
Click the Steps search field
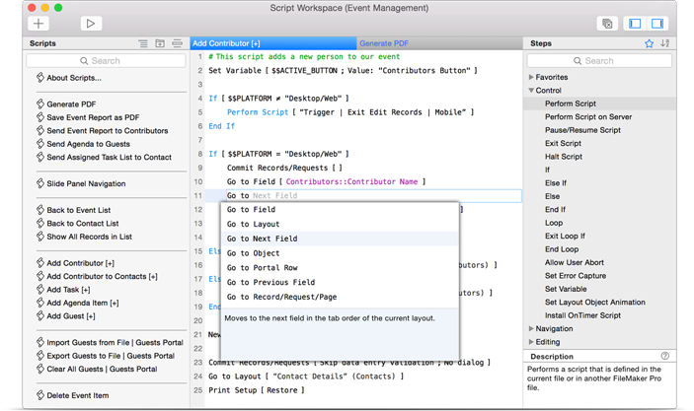click(x=599, y=61)
